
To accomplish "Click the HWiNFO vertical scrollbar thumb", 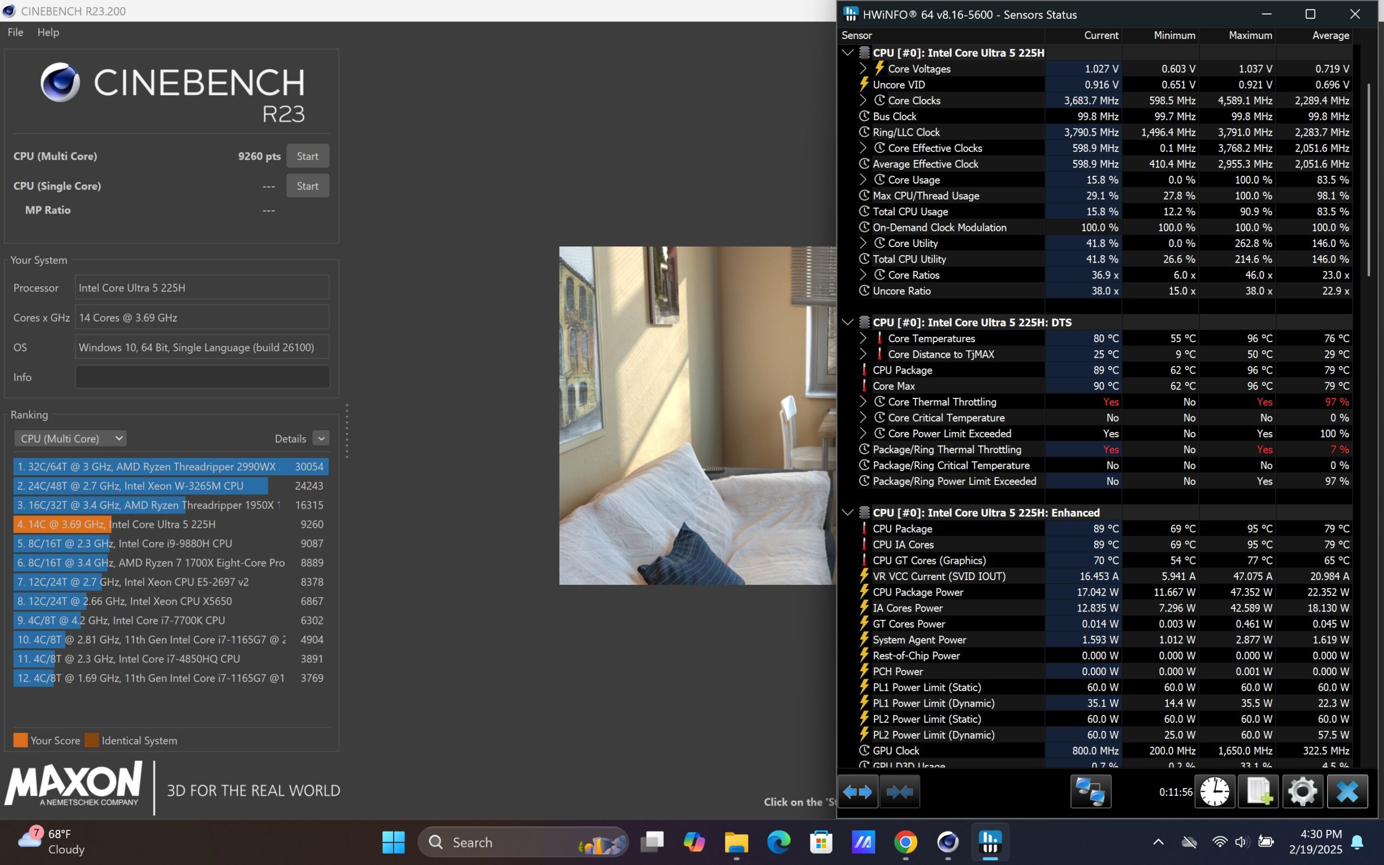I will pyautogui.click(x=1368, y=180).
